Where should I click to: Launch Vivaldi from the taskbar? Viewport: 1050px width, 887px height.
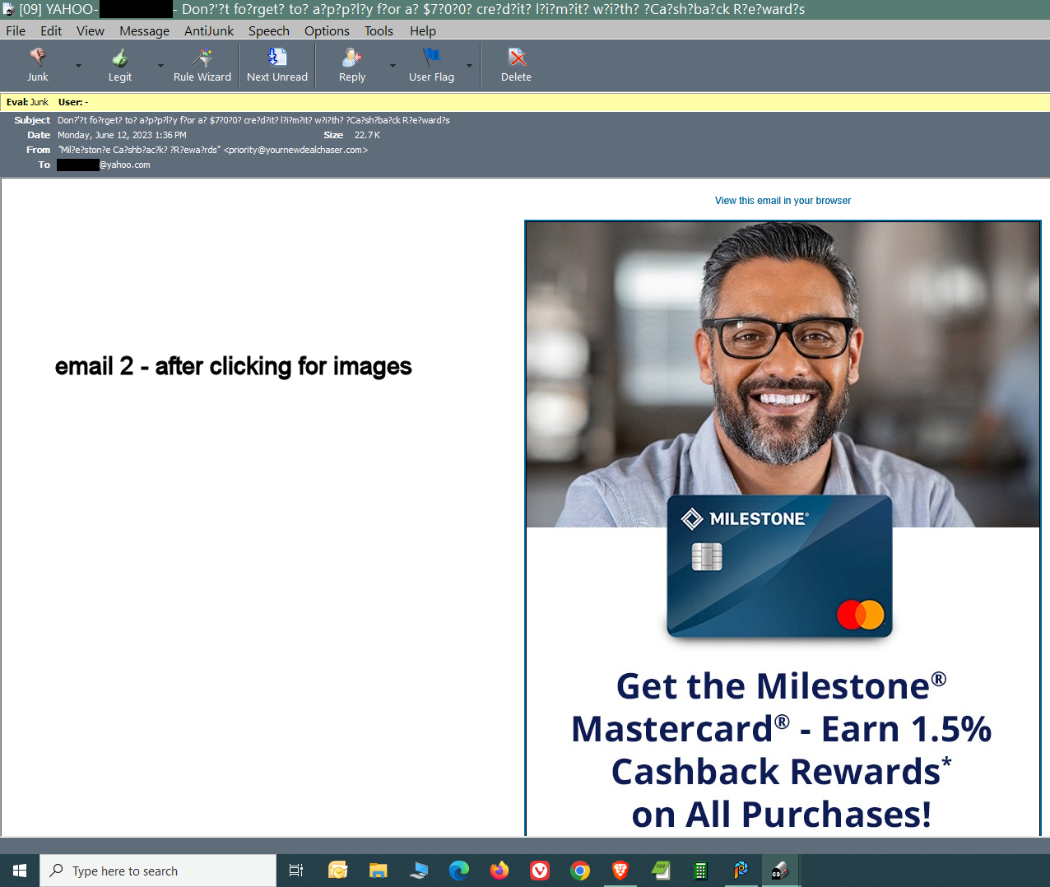540,871
